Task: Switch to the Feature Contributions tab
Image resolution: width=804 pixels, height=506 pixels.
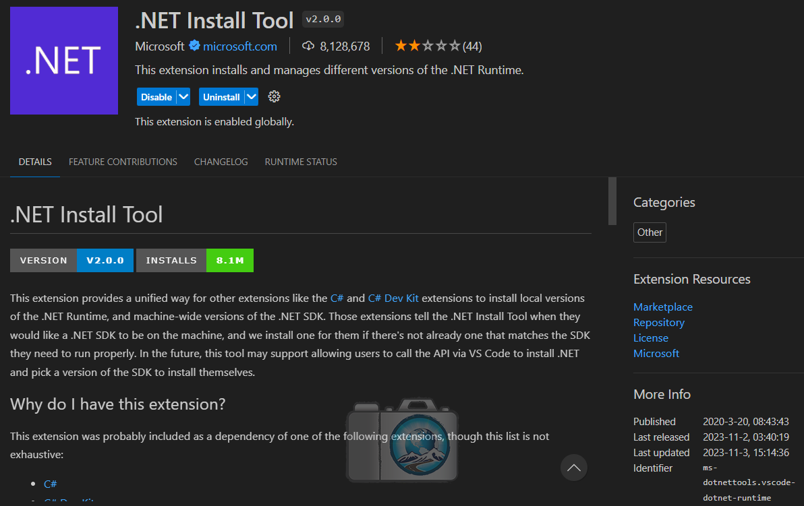Action: [123, 162]
